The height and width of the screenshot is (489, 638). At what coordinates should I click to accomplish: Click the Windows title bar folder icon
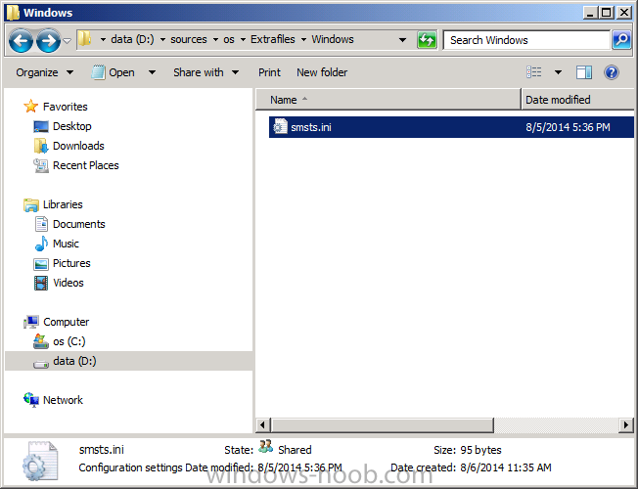pos(13,13)
